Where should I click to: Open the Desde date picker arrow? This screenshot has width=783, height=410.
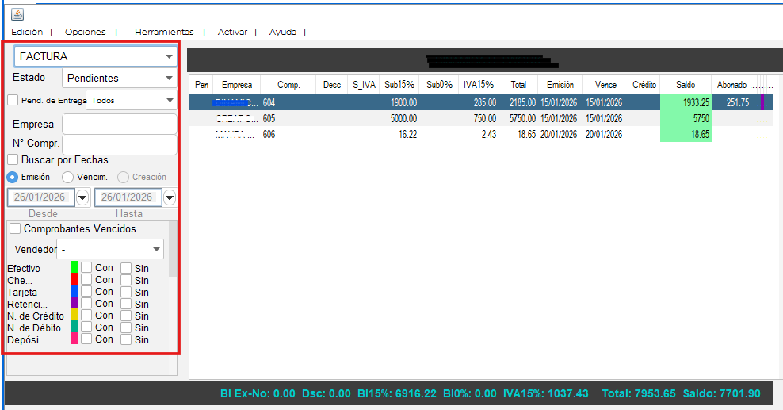click(x=82, y=197)
